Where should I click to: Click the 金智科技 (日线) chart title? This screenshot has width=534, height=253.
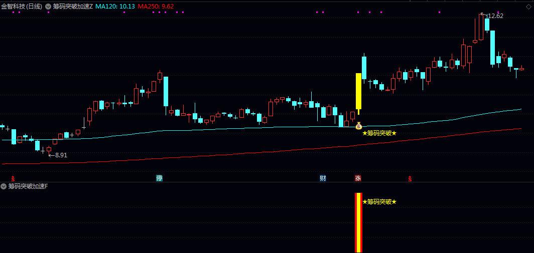pos(22,7)
